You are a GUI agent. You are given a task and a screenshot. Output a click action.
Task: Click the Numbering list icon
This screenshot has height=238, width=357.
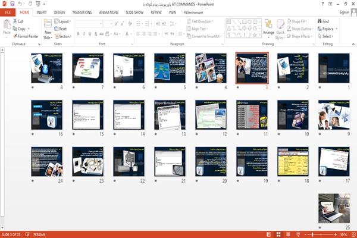point(148,24)
